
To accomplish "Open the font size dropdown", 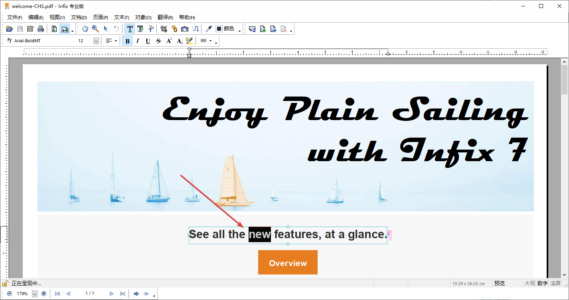I will (95, 40).
